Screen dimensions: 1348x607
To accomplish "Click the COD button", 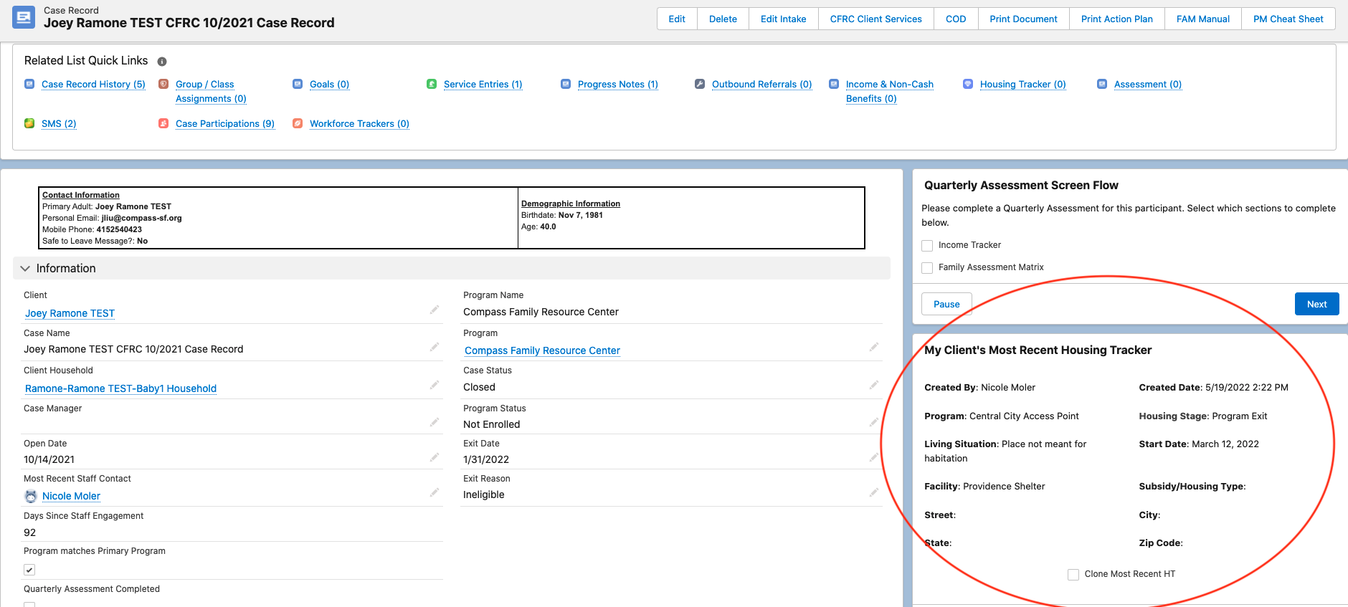I will 956,19.
